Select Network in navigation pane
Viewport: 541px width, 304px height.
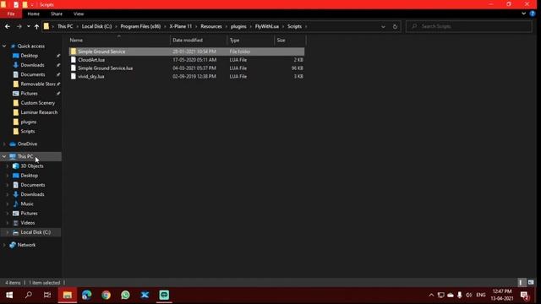[x=26, y=245]
